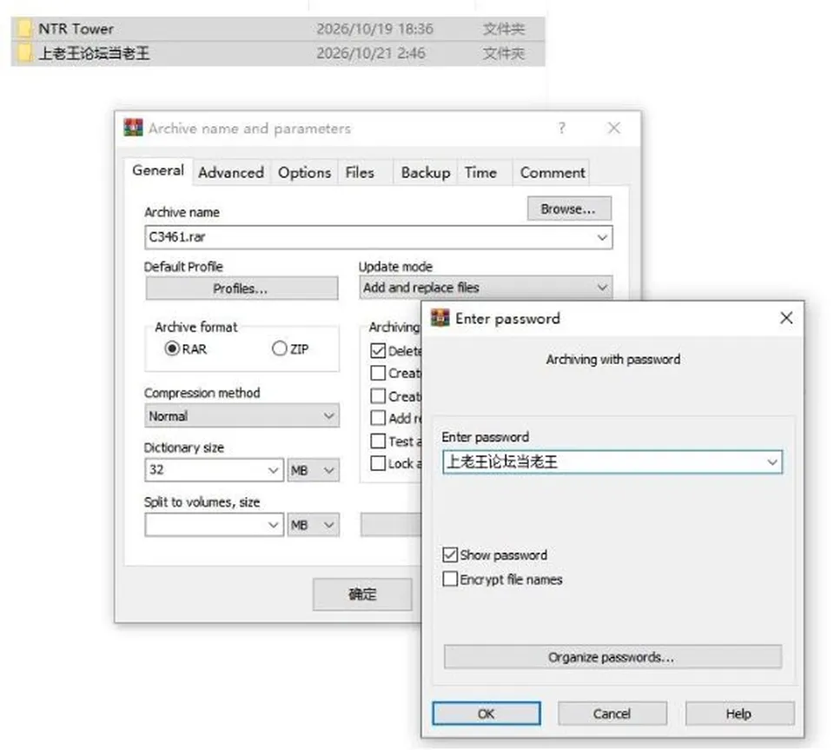Screen dimensions: 834x750
Task: Expand the Compression method dropdown
Action: tap(242, 415)
